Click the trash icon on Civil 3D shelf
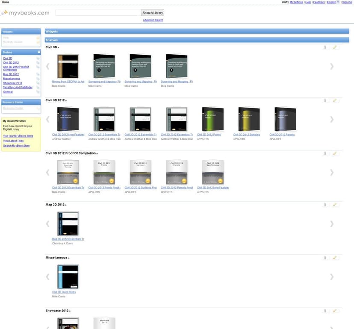354x329 pixels. tap(325, 47)
